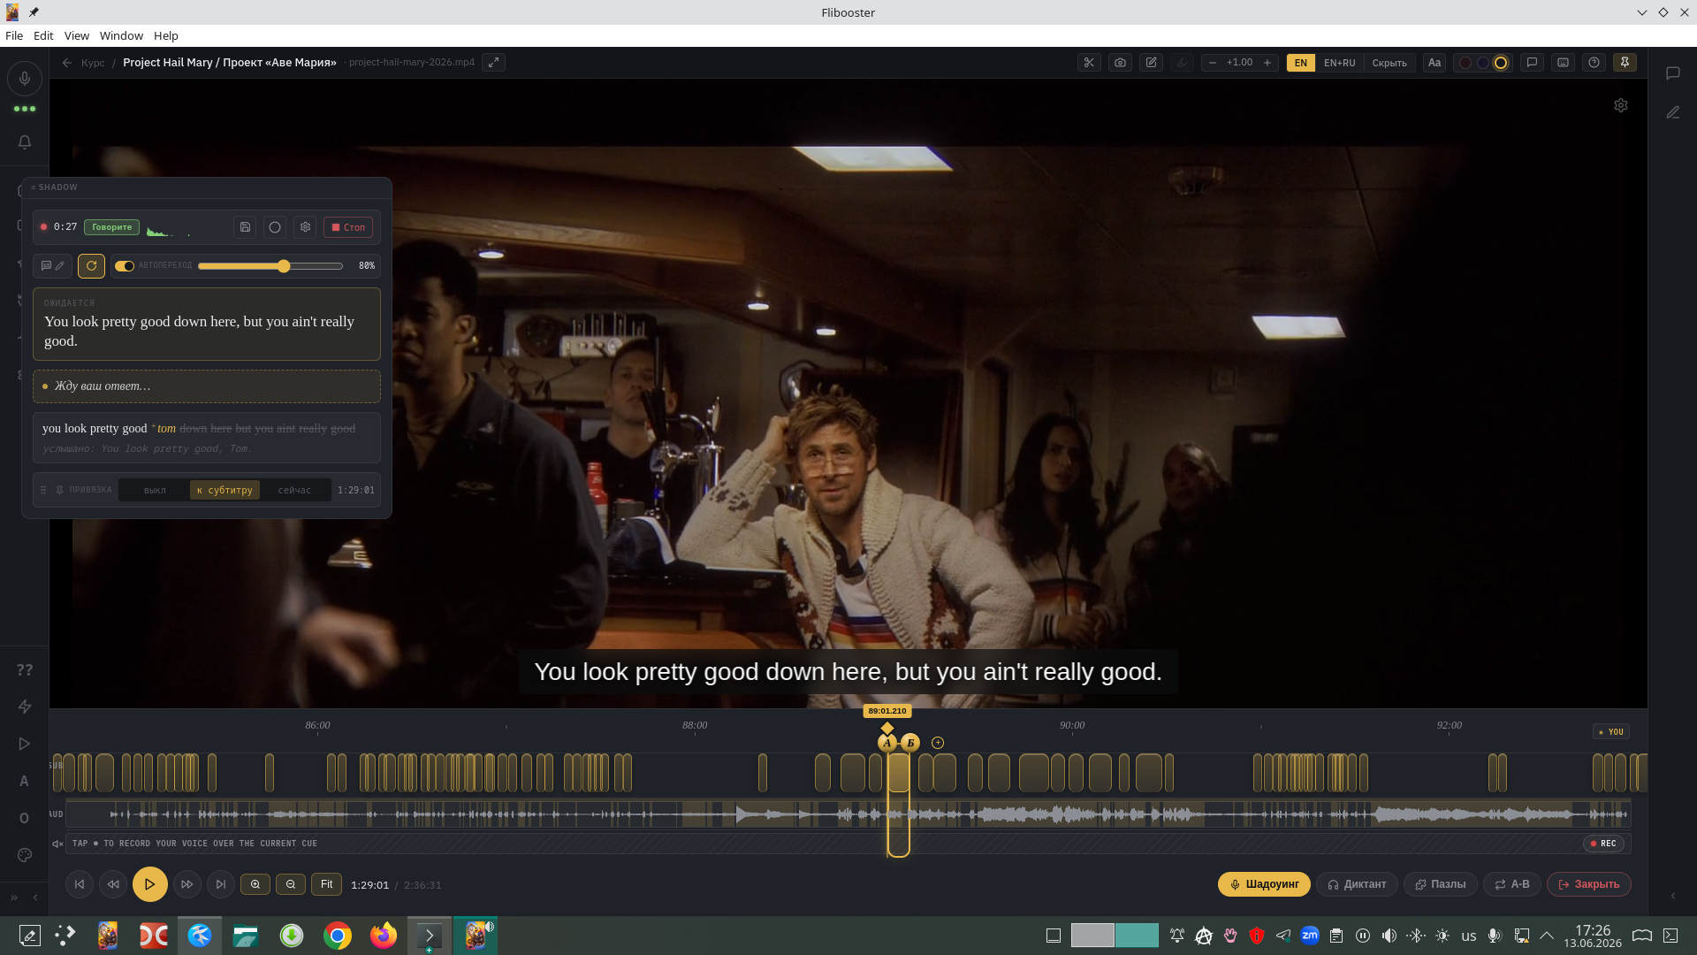Image resolution: width=1697 pixels, height=955 pixels.
Task: Open the subtitle comments icon in the toolbar
Action: point(1532,63)
